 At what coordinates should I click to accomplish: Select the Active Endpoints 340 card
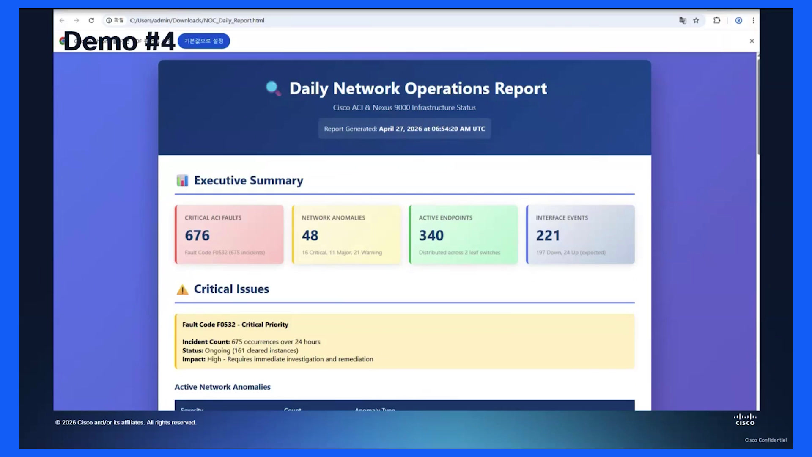coord(464,234)
